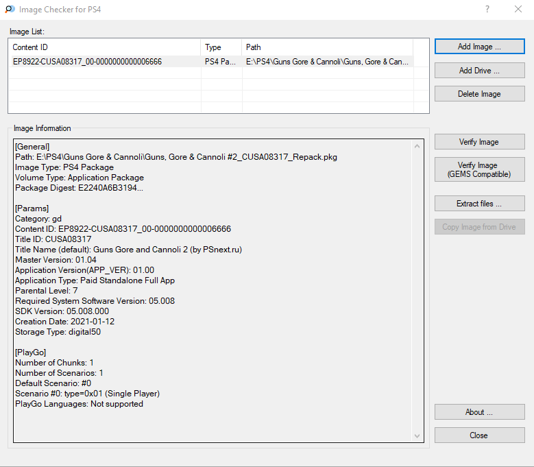Click the Content ID line in information box
Screen dimensions: 534x467
123,228
